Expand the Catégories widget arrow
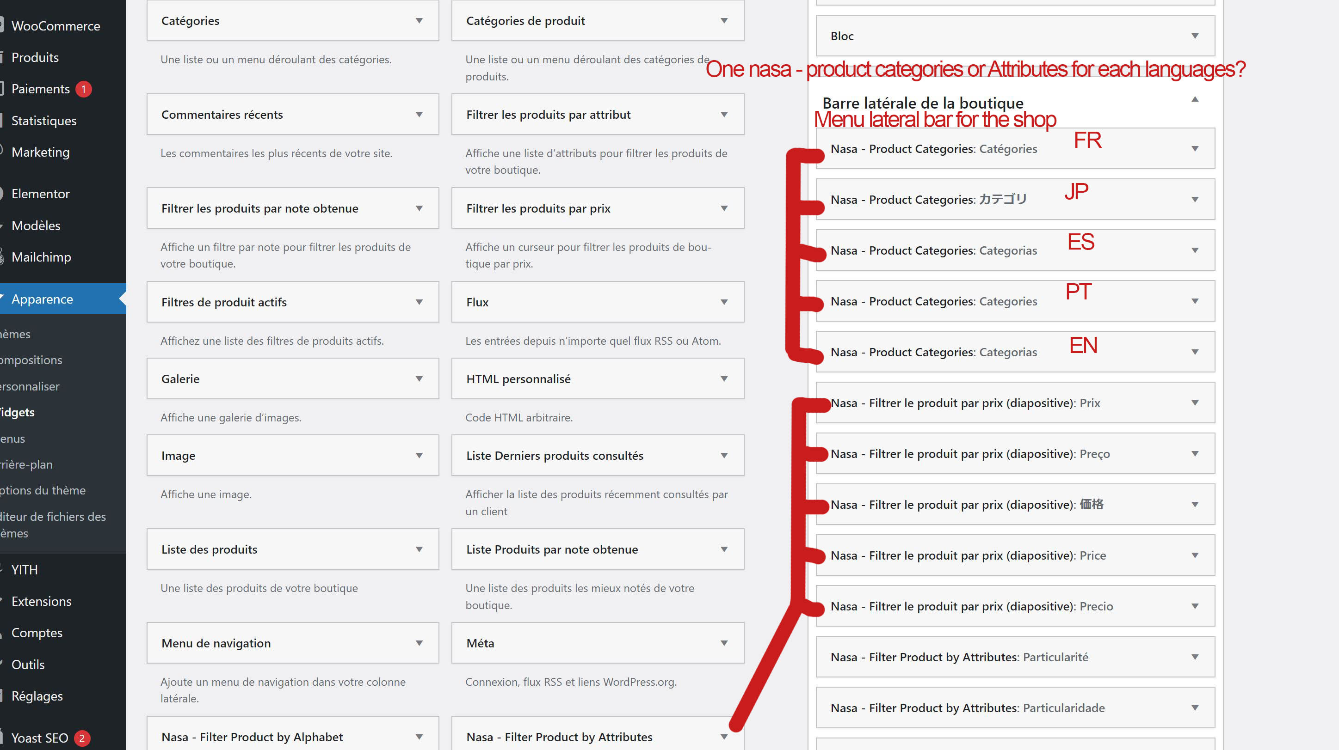This screenshot has width=1339, height=750. click(x=419, y=21)
